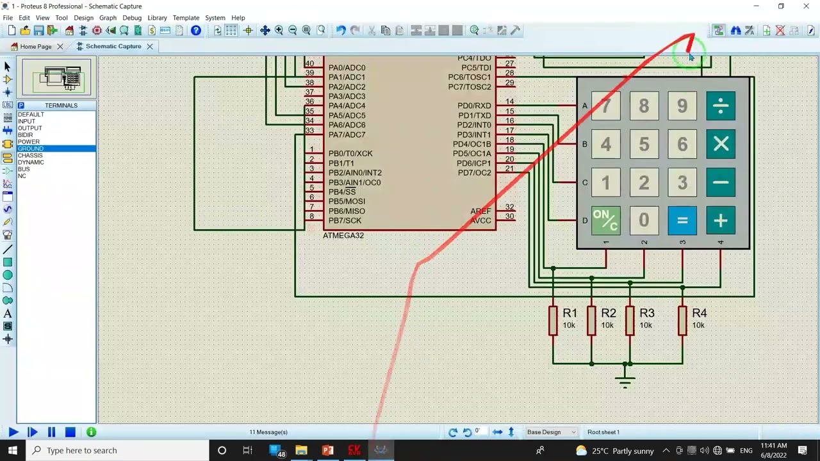Click the Zoom In magnifier icon

tap(279, 30)
